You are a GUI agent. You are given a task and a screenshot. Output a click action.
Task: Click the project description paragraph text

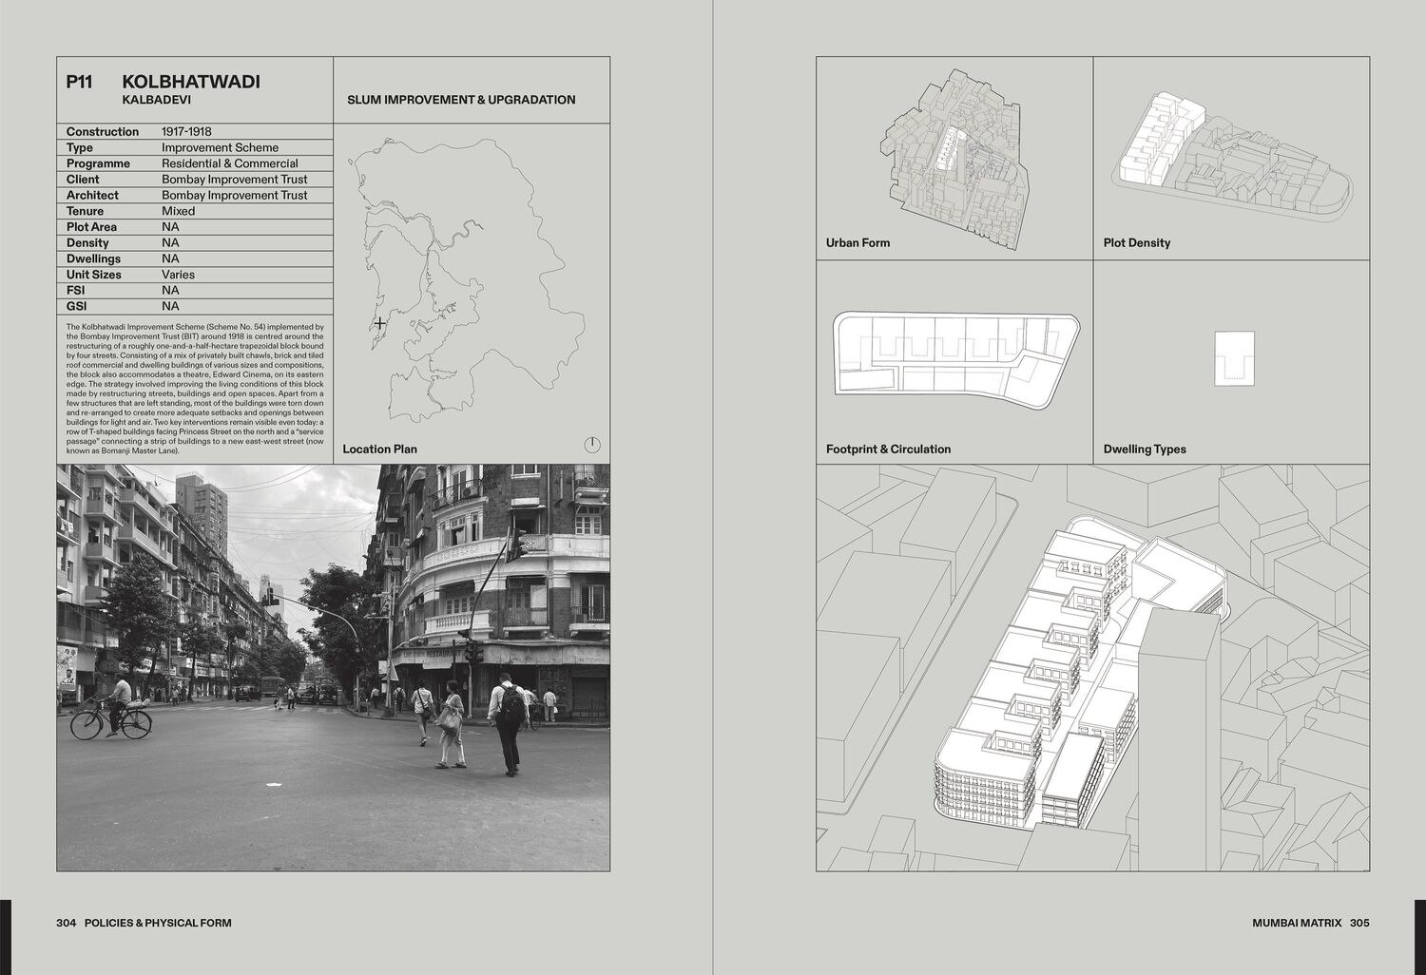coord(195,388)
